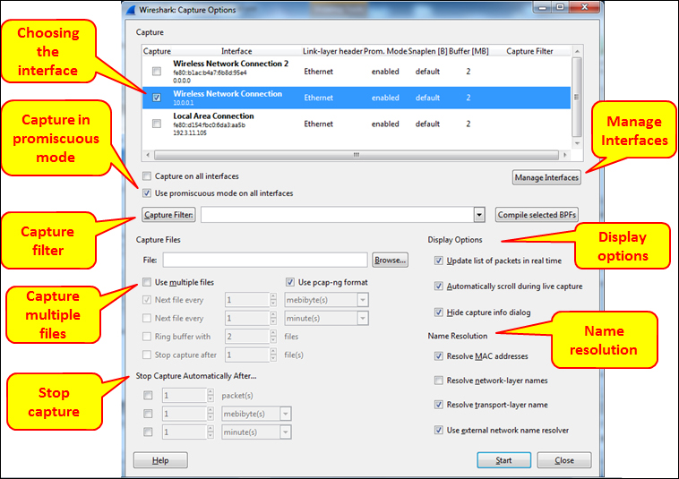Open the Capture Filter dropdown arrow
This screenshot has height=479, width=679.
[479, 215]
